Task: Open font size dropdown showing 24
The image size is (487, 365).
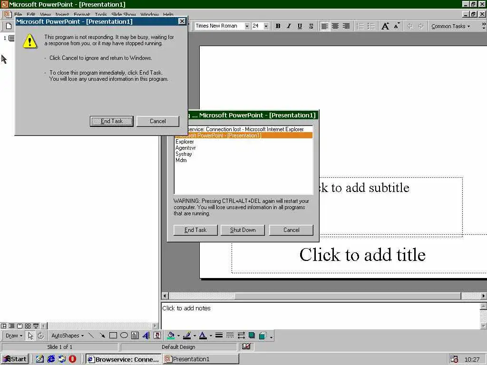Action: coord(266,26)
